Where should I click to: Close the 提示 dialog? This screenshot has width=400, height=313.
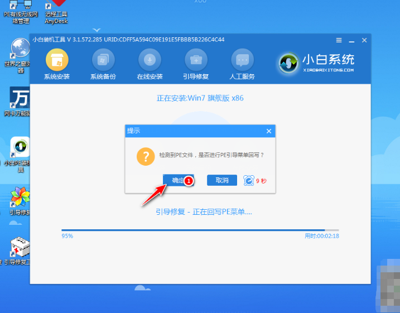(x=269, y=131)
